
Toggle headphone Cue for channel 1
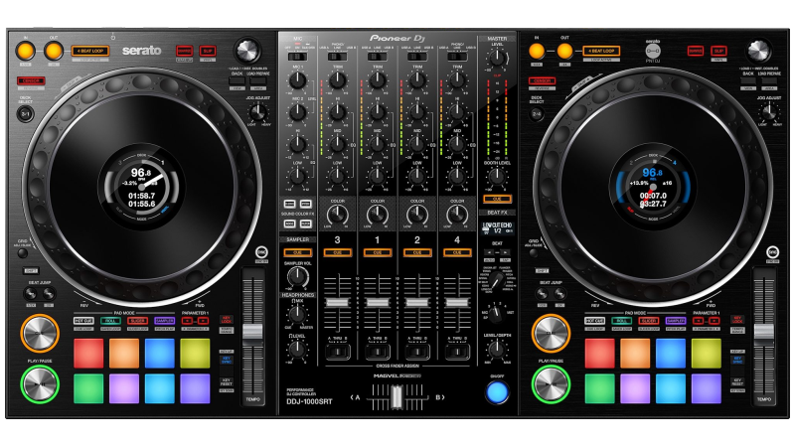click(377, 253)
